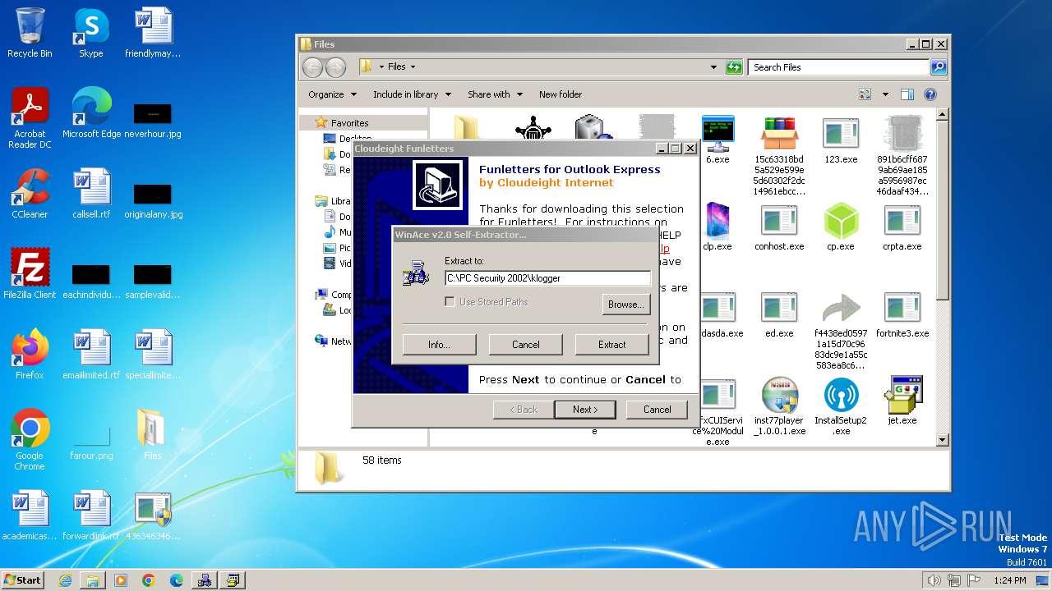Click Browse to choose extract folder
Screen dimensions: 1052x591
(x=625, y=304)
